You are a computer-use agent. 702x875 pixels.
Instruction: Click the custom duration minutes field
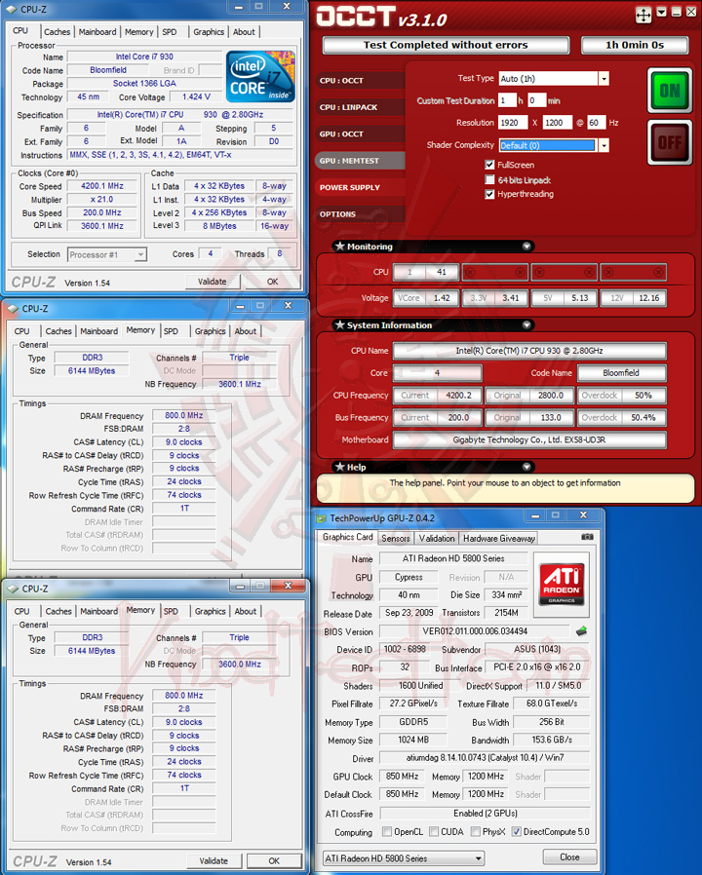click(536, 100)
